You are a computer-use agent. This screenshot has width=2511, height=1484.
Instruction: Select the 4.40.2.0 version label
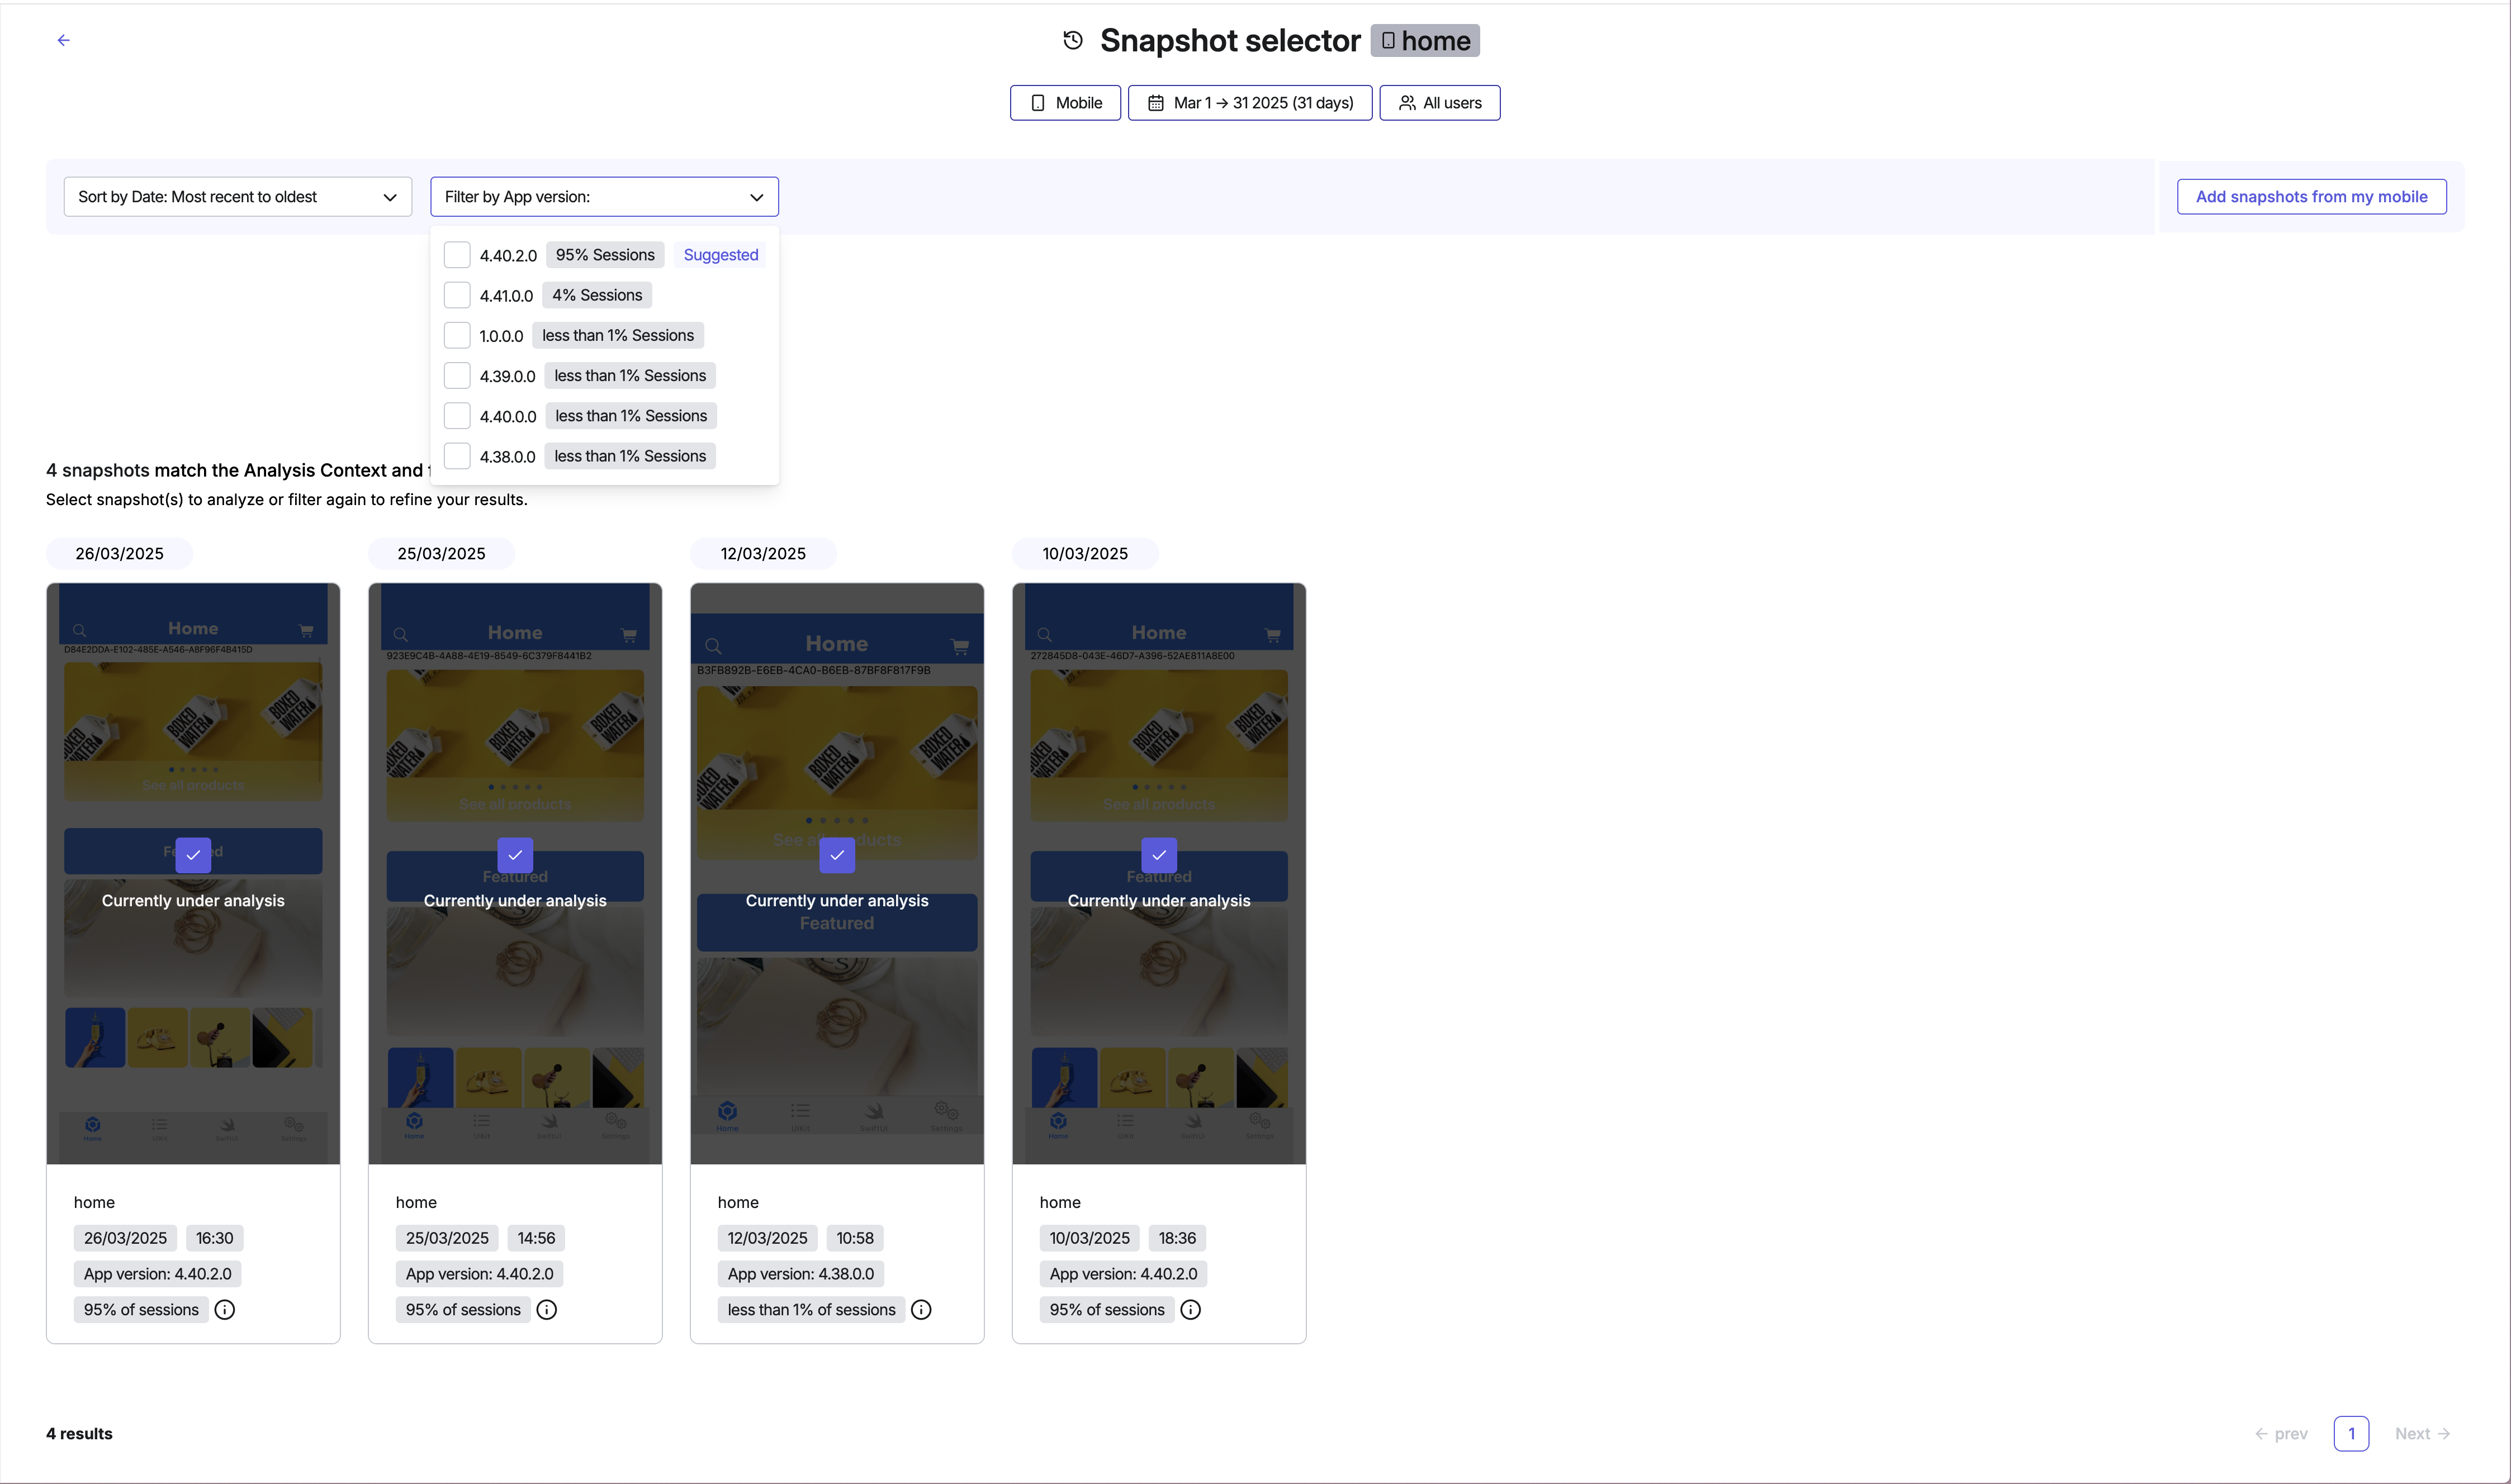tap(508, 256)
